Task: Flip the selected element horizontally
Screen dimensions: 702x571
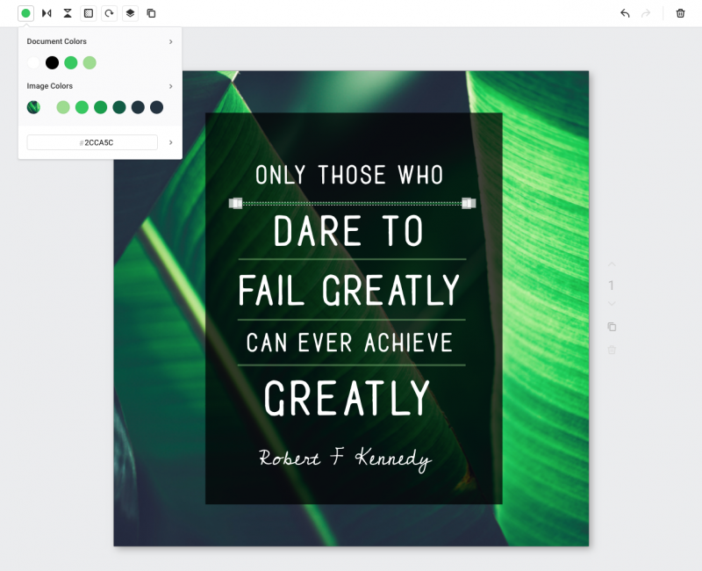Action: tap(47, 13)
